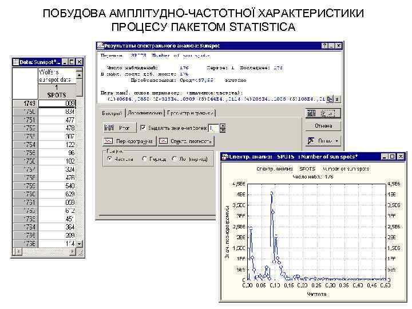This screenshot has height=309, width=412.
Task: Maximize the Data: Sunspot window
Action: coord(72,62)
